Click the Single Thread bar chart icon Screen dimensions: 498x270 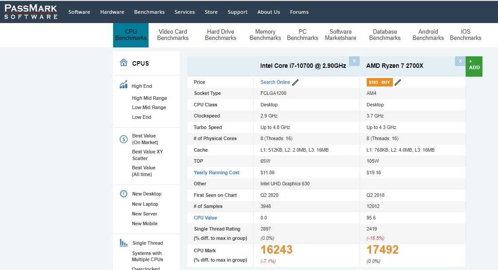coord(124,243)
